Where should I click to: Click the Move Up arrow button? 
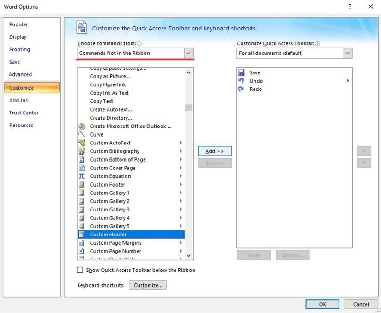click(364, 151)
